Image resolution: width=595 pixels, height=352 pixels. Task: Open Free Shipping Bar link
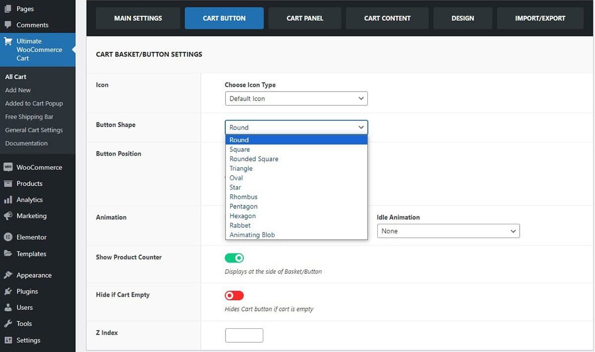click(x=29, y=117)
